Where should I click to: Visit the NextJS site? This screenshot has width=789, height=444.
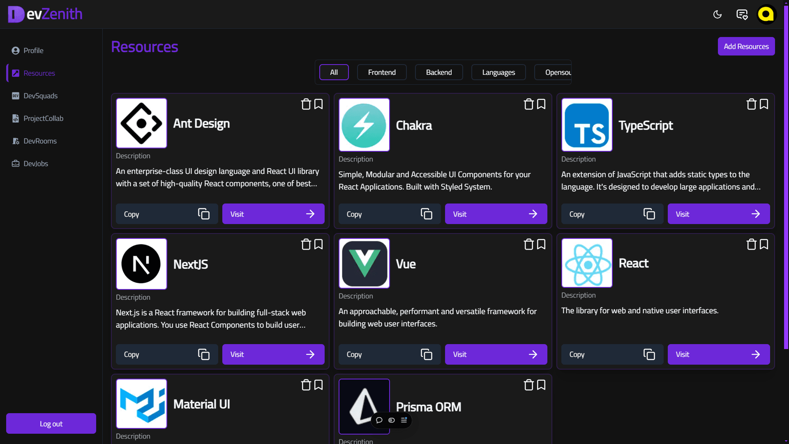click(x=273, y=354)
